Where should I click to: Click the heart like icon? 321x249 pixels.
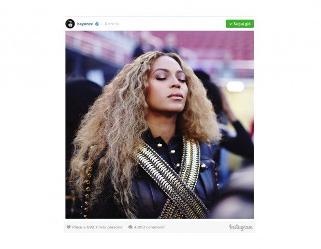pyautogui.click(x=68, y=227)
